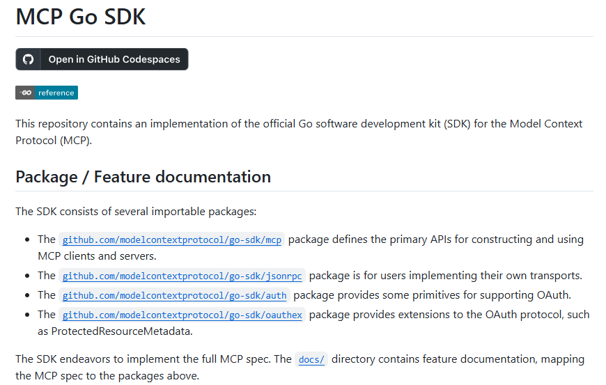Viewport: 606px width, 385px height.
Task: Click 'the MCP spec to the packages above' text
Action: [107, 376]
